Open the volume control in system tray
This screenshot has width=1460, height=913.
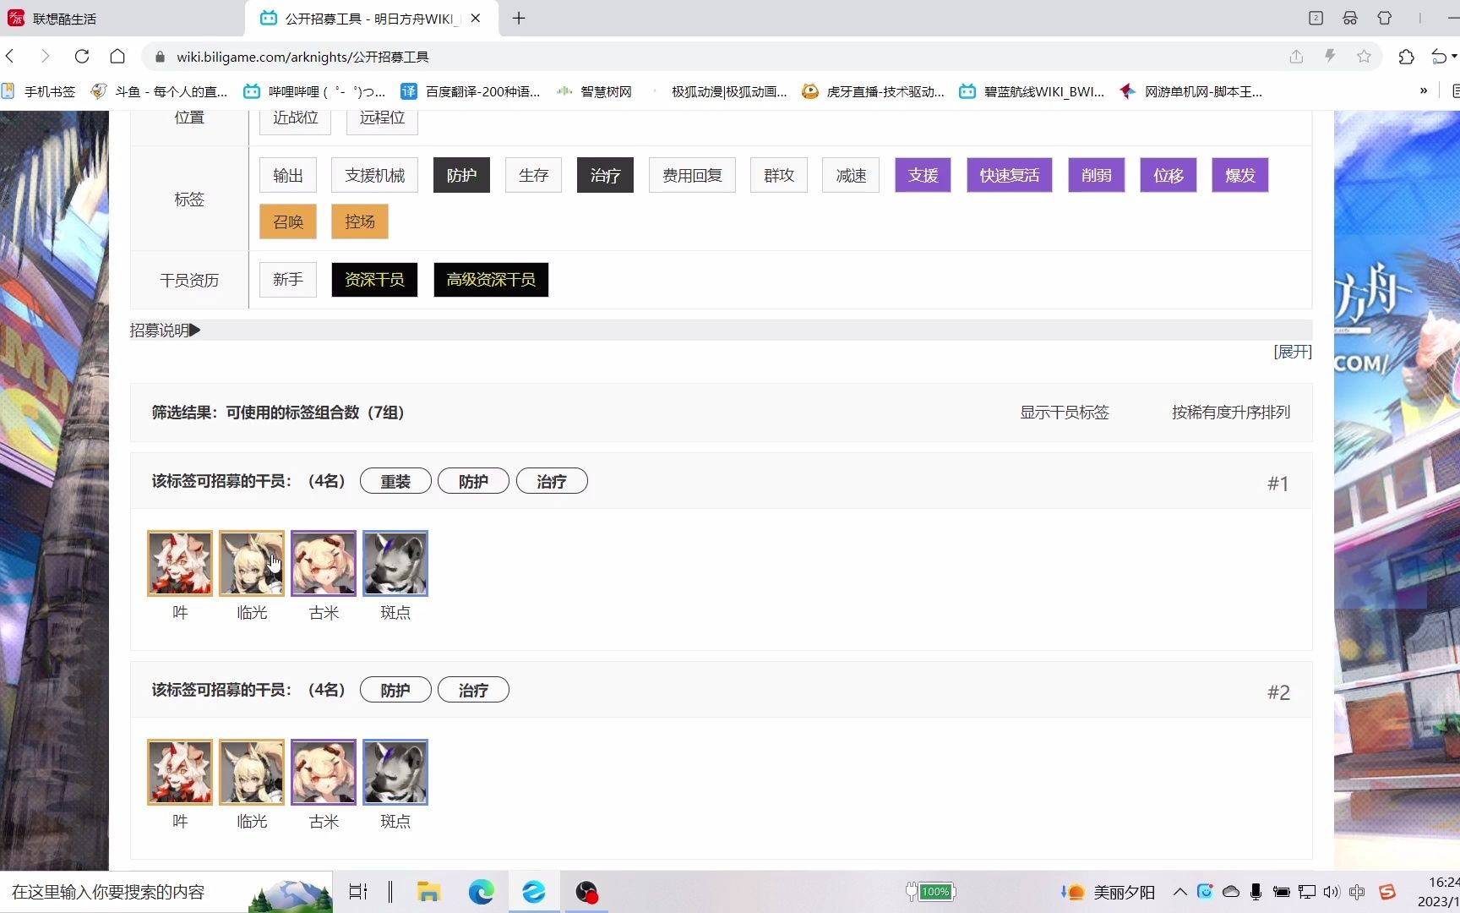click(1332, 892)
